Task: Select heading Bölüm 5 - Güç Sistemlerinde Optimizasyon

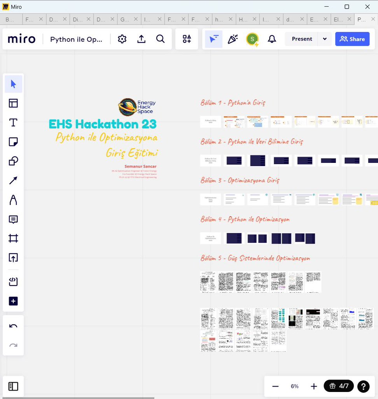Action: 255,258
